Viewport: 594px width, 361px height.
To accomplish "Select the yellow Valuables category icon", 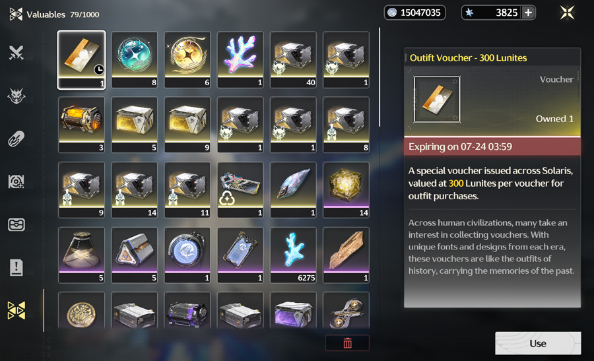I will [16, 310].
